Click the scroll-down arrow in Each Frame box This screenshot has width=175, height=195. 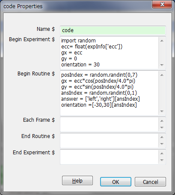click(162, 128)
